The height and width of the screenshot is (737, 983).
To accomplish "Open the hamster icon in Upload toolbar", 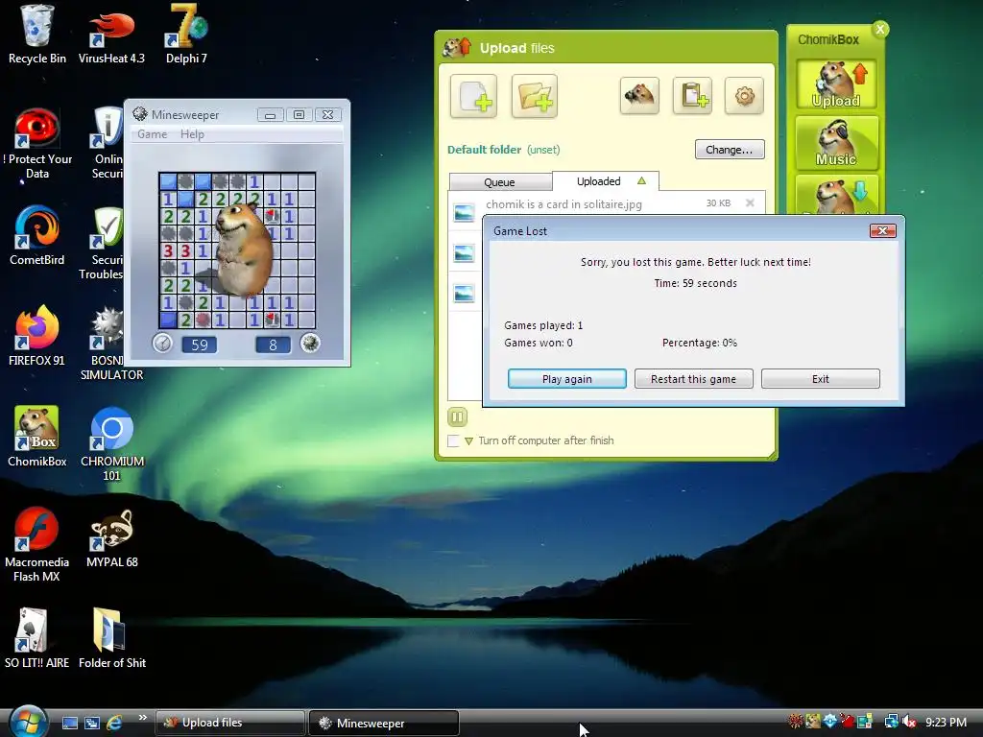I will point(639,96).
